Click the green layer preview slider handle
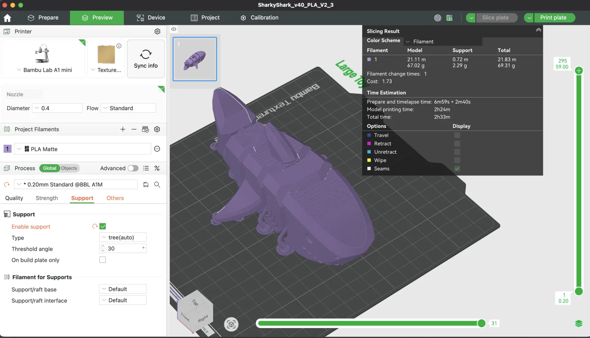The height and width of the screenshot is (338, 590). (578, 70)
